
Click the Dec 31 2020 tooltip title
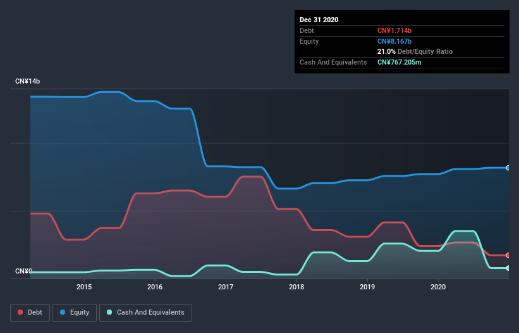(319, 20)
